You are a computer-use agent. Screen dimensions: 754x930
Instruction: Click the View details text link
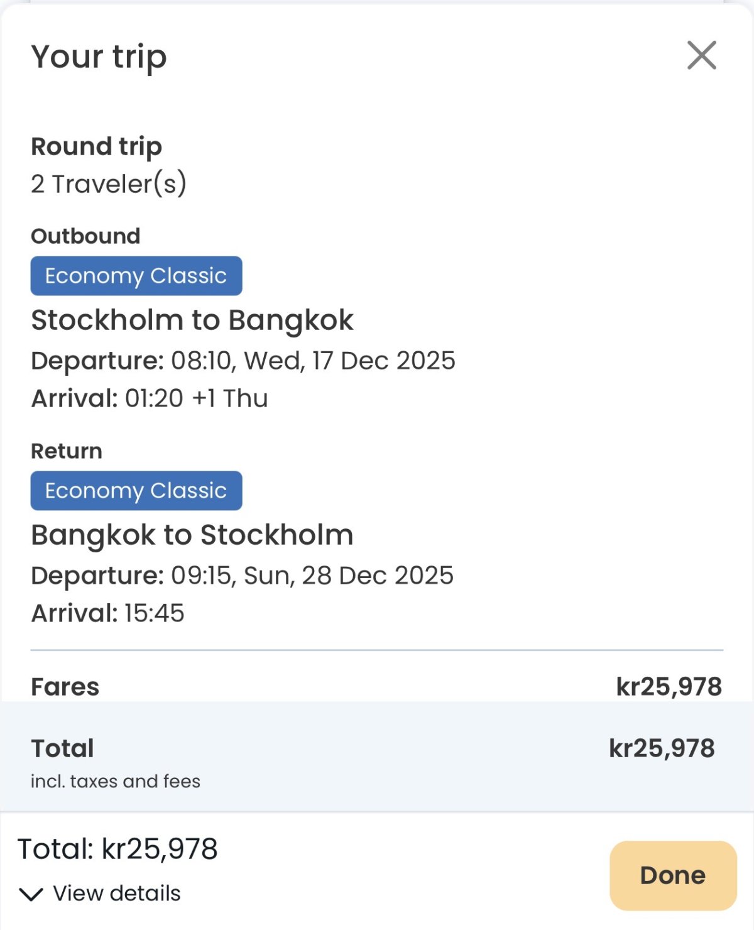[117, 894]
